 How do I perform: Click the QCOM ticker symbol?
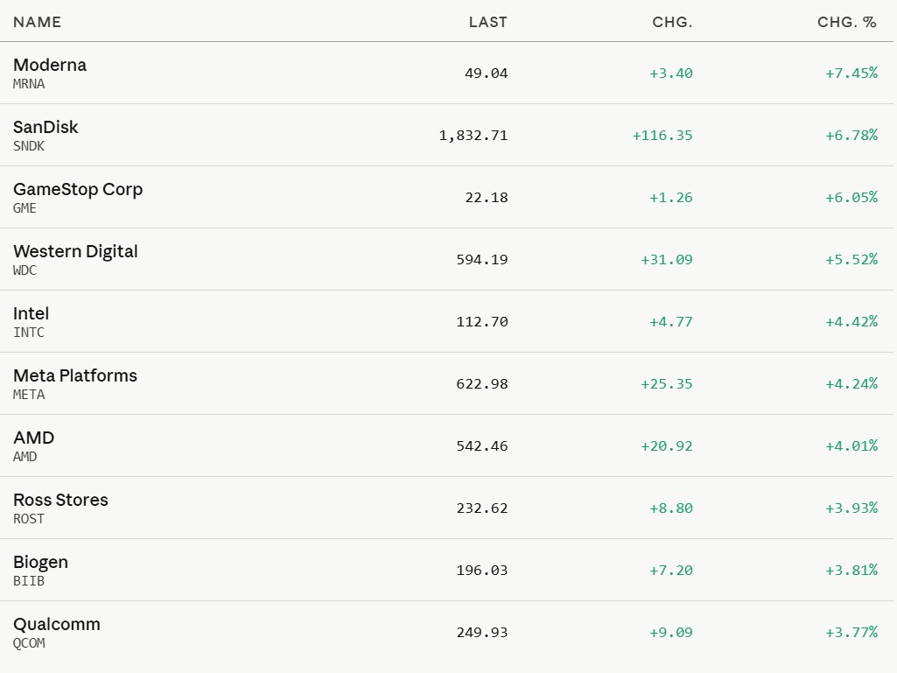click(x=29, y=642)
